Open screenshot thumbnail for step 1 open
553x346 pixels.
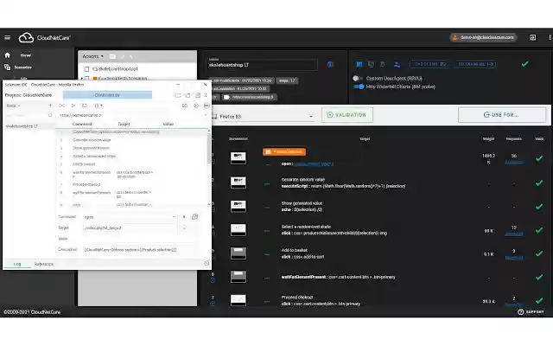pyautogui.click(x=238, y=158)
